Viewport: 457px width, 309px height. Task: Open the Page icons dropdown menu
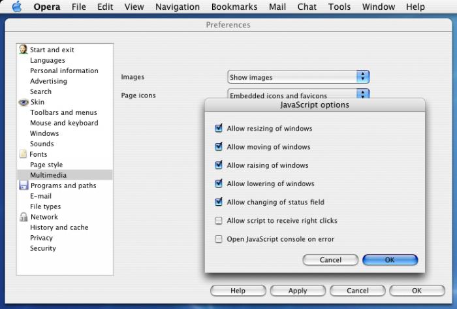click(298, 93)
